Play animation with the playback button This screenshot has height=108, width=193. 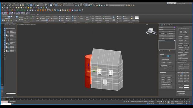(162, 101)
